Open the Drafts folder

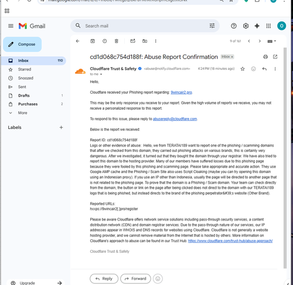(24, 96)
